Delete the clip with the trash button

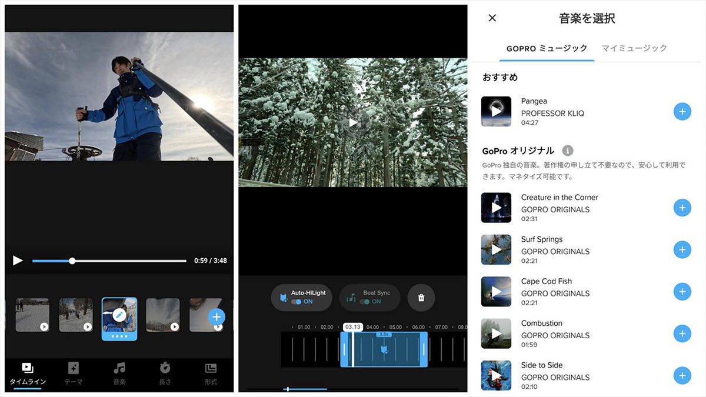point(421,298)
